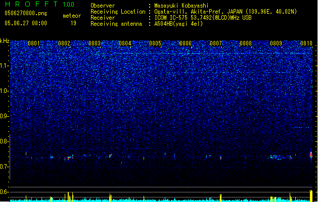Click the 0809 time marker

coord(276,43)
